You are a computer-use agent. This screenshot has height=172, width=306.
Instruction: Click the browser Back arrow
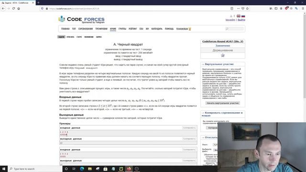click(3, 9)
